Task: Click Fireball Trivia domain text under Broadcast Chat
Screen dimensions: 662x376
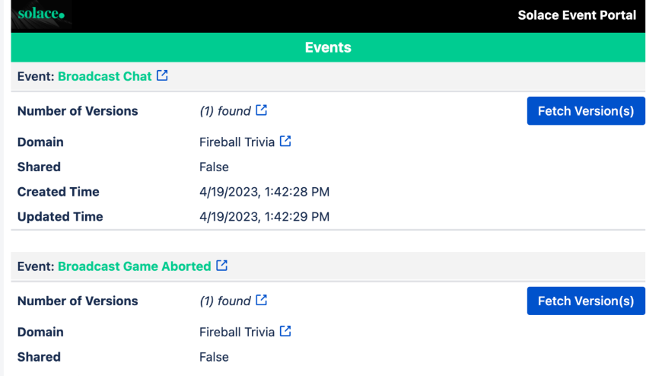Action: point(237,142)
